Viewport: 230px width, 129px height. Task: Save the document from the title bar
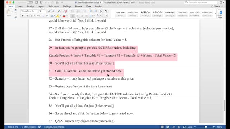point(41,3)
